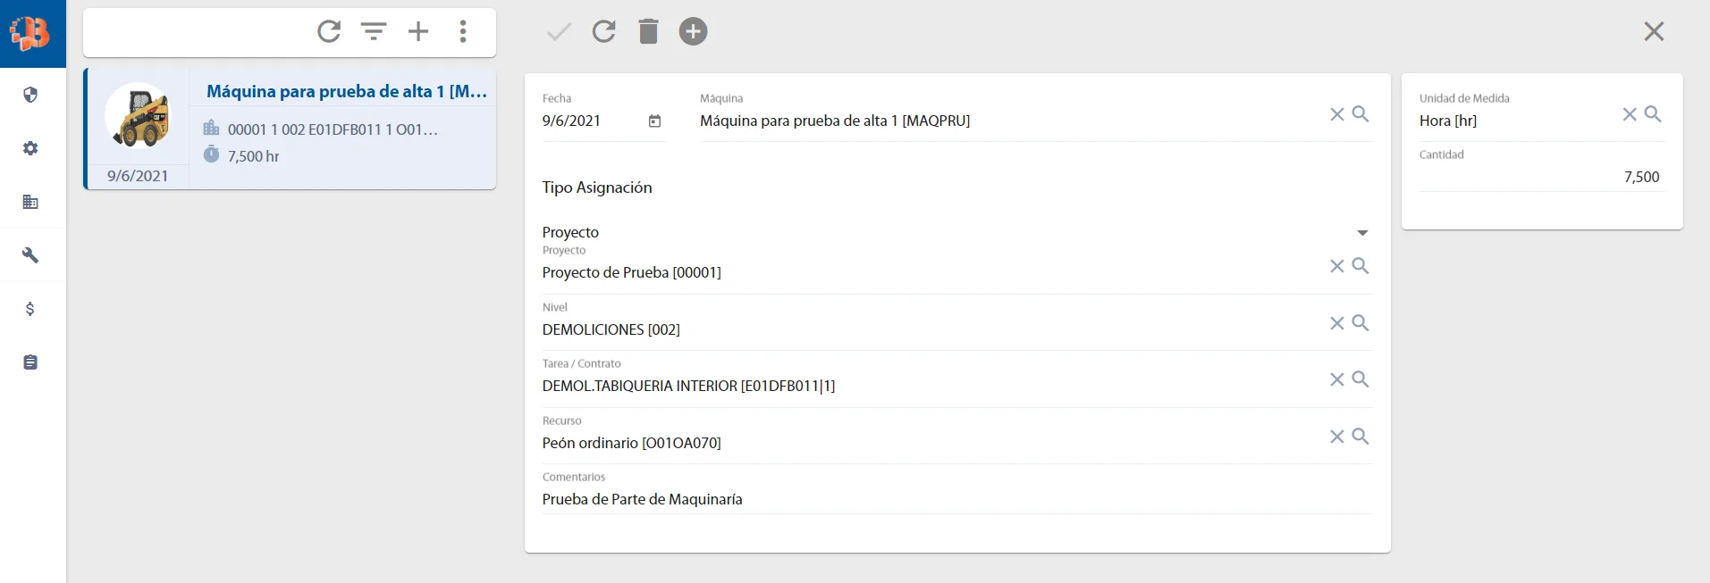The width and height of the screenshot is (1710, 583).
Task: Open the gear settings sidebar icon
Action: point(30,148)
